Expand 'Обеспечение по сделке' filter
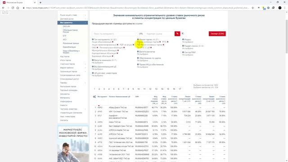 [138, 58]
